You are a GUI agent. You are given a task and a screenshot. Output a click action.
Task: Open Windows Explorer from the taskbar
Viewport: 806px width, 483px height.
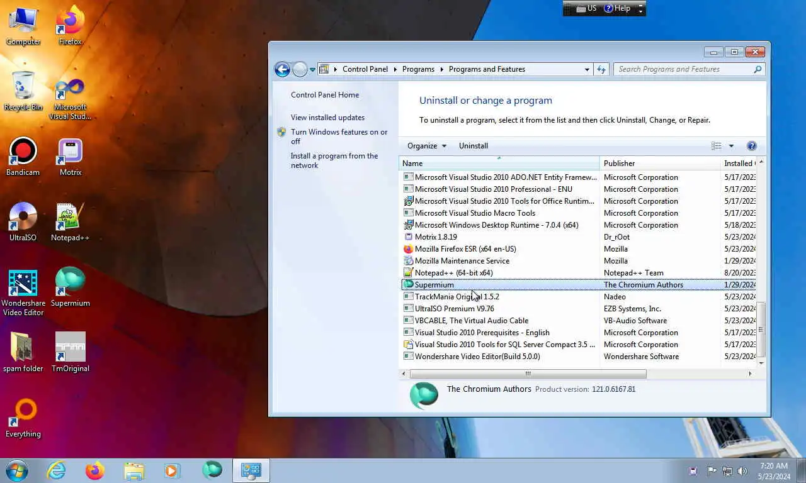[x=134, y=470]
